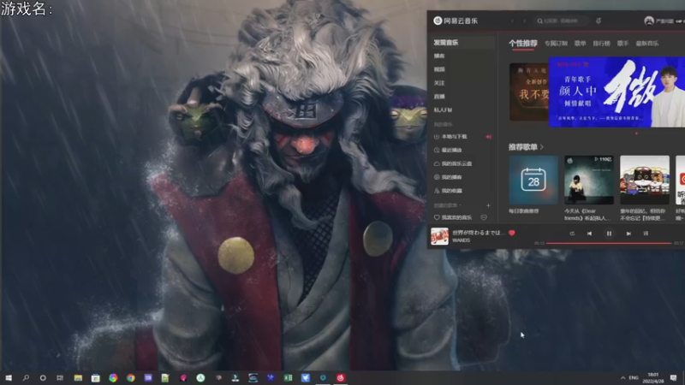Switch the ENG input language indicator

(634, 377)
